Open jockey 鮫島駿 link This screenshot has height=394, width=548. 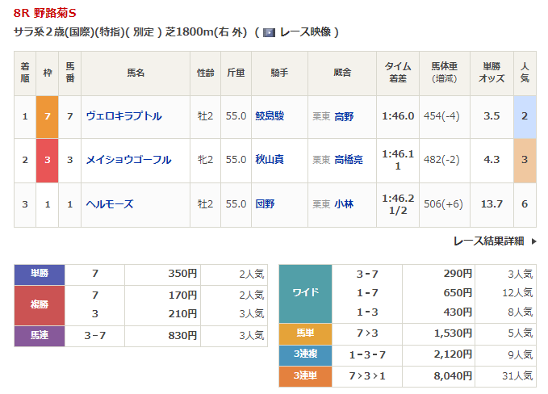coord(270,116)
